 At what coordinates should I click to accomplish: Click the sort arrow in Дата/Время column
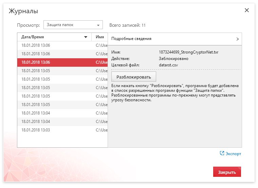click(x=86, y=37)
